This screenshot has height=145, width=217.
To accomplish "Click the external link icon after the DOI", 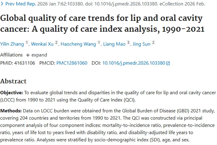I will coord(168,63).
